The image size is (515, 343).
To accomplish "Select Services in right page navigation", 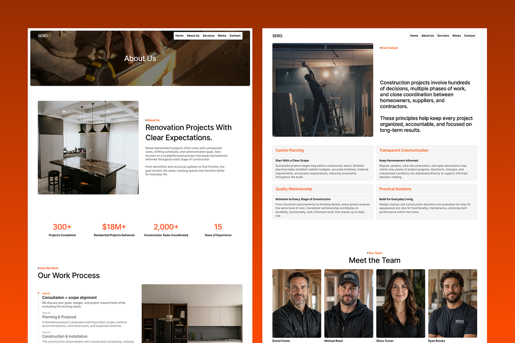I will [443, 36].
